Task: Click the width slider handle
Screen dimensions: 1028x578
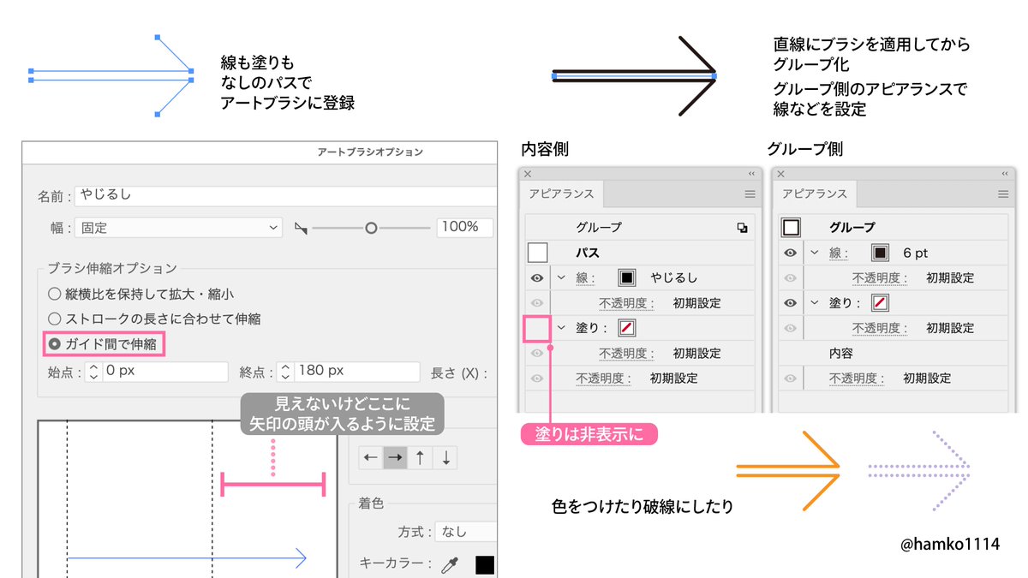Action: 371,228
